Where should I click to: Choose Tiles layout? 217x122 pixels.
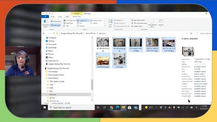click(66, 26)
